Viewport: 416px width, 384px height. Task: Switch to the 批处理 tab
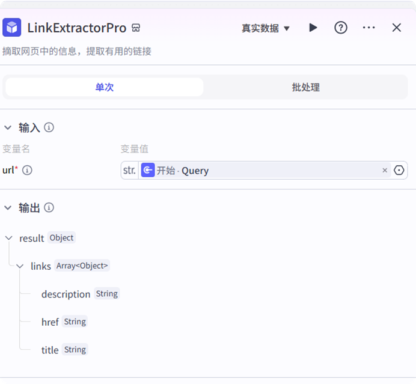[x=305, y=87]
